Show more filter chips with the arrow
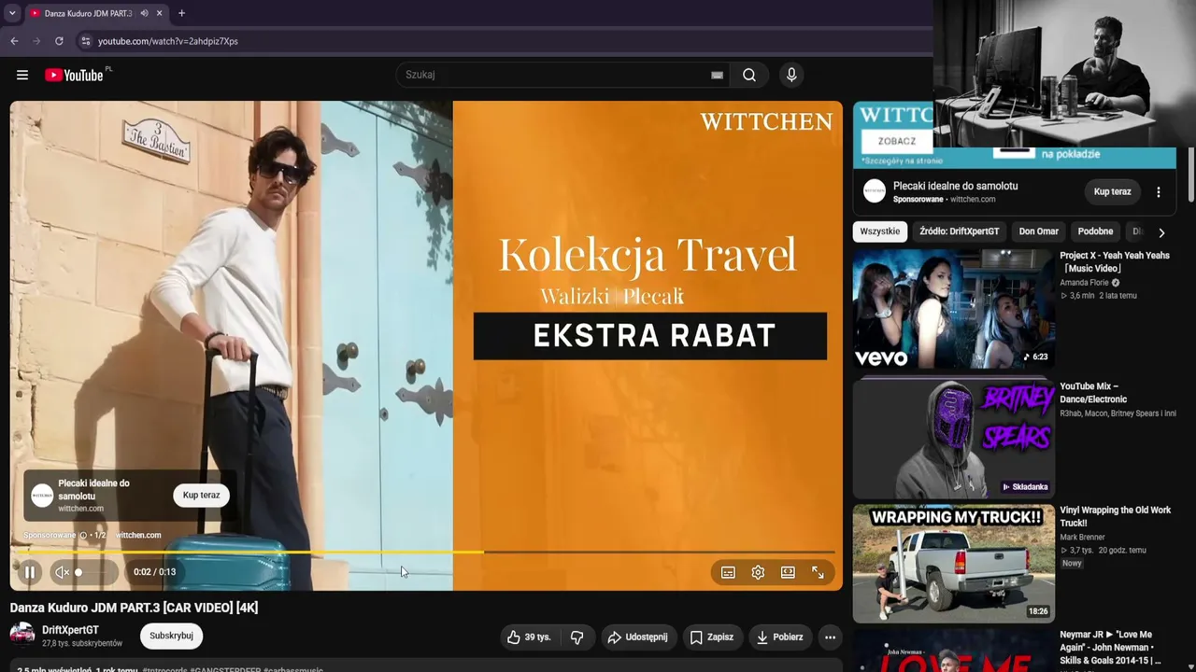The width and height of the screenshot is (1196, 672). pos(1161,232)
